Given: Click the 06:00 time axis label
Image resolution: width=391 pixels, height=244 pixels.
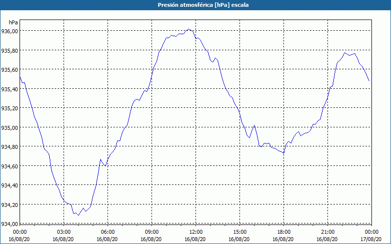Looking at the screenshot, I should tap(108, 232).
